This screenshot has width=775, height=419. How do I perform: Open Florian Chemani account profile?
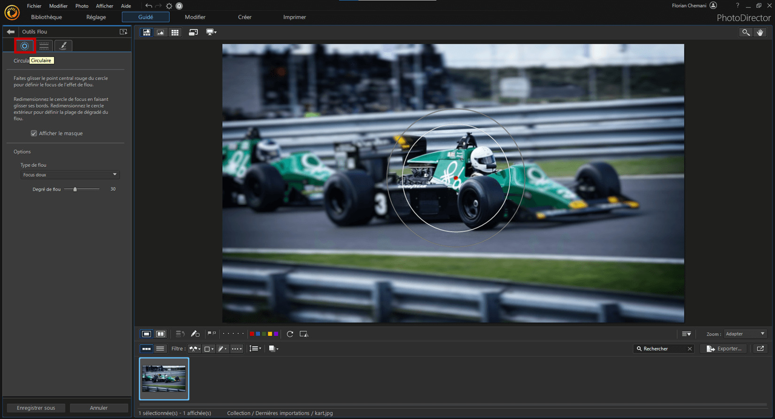pyautogui.click(x=694, y=6)
